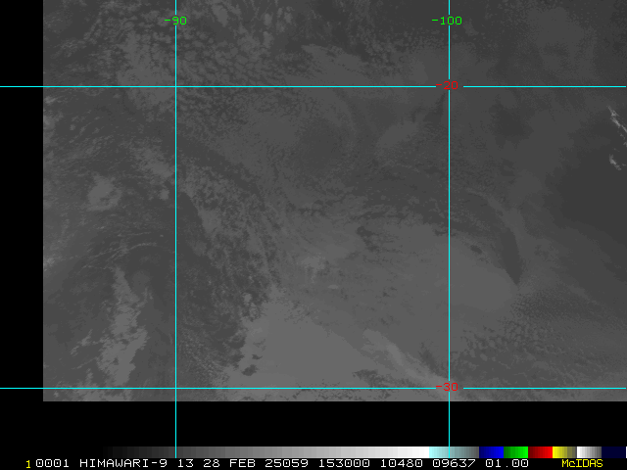The image size is (627, 470).
Task: Click the HIMAWARI-9 satellite name text
Action: [x=123, y=463]
